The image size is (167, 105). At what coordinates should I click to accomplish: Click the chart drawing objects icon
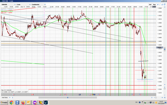tap(162, 5)
